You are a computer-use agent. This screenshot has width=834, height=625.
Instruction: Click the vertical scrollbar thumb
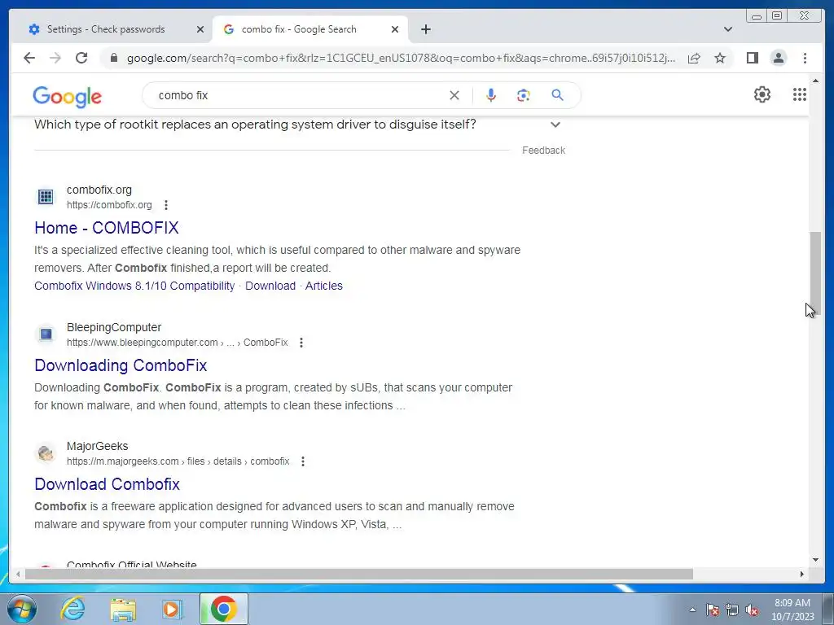pyautogui.click(x=815, y=273)
